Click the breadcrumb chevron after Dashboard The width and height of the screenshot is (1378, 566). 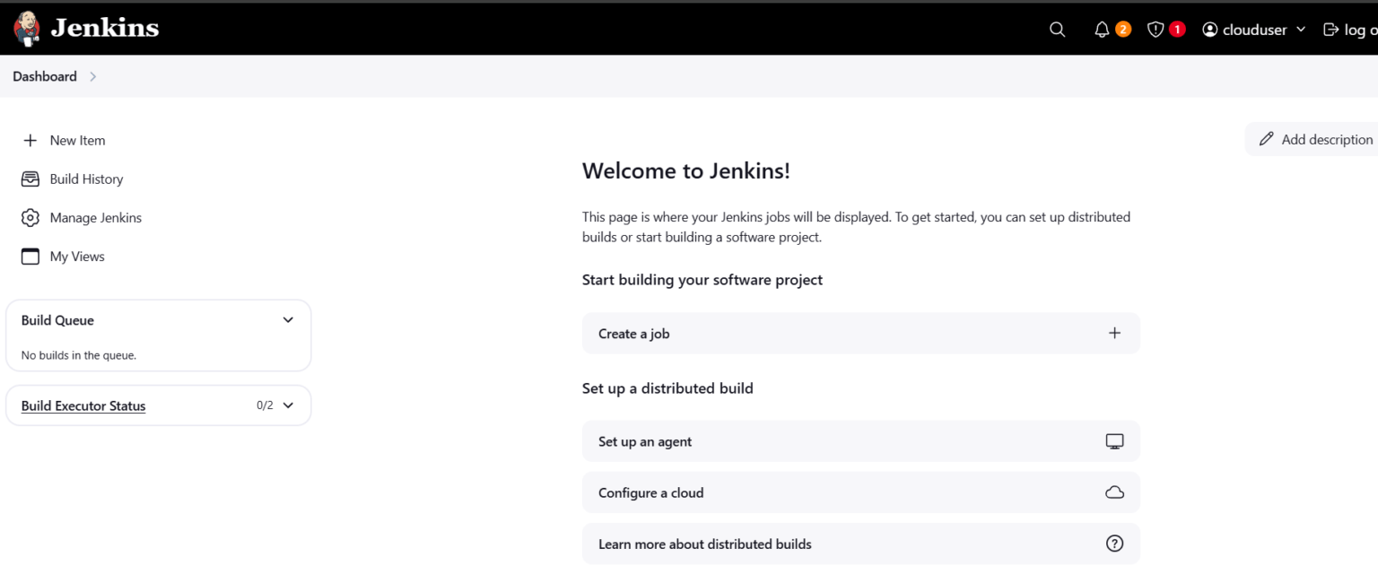pyautogui.click(x=92, y=76)
